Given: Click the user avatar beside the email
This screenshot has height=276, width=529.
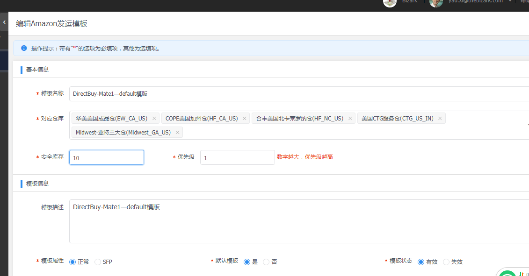Looking at the screenshot, I should (436, 3).
